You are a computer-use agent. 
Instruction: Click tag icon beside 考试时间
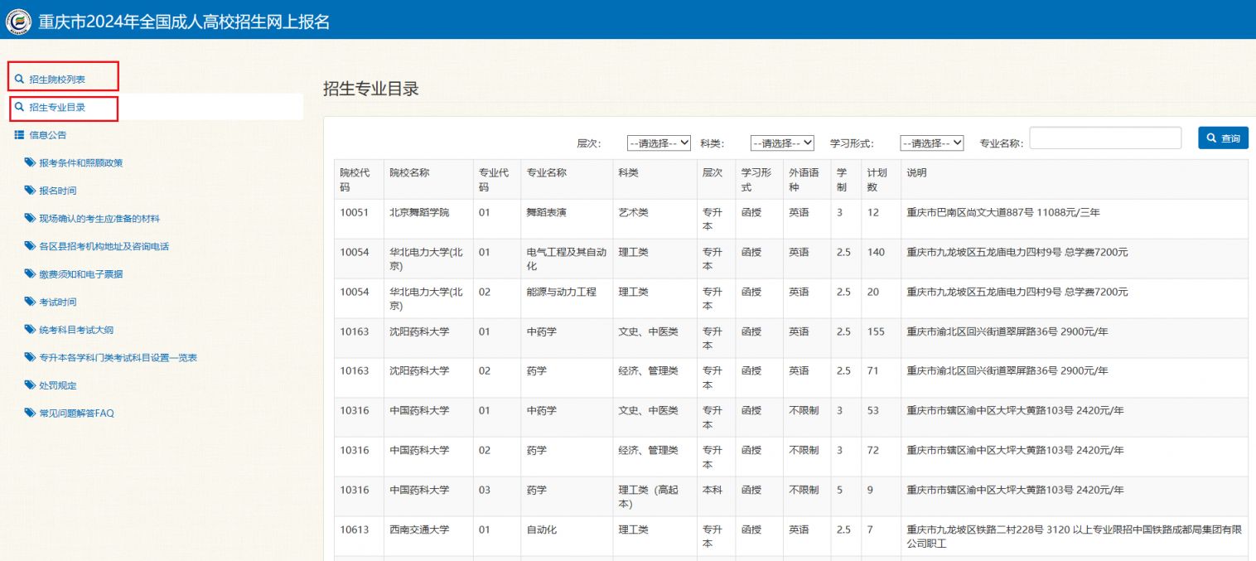pos(31,302)
